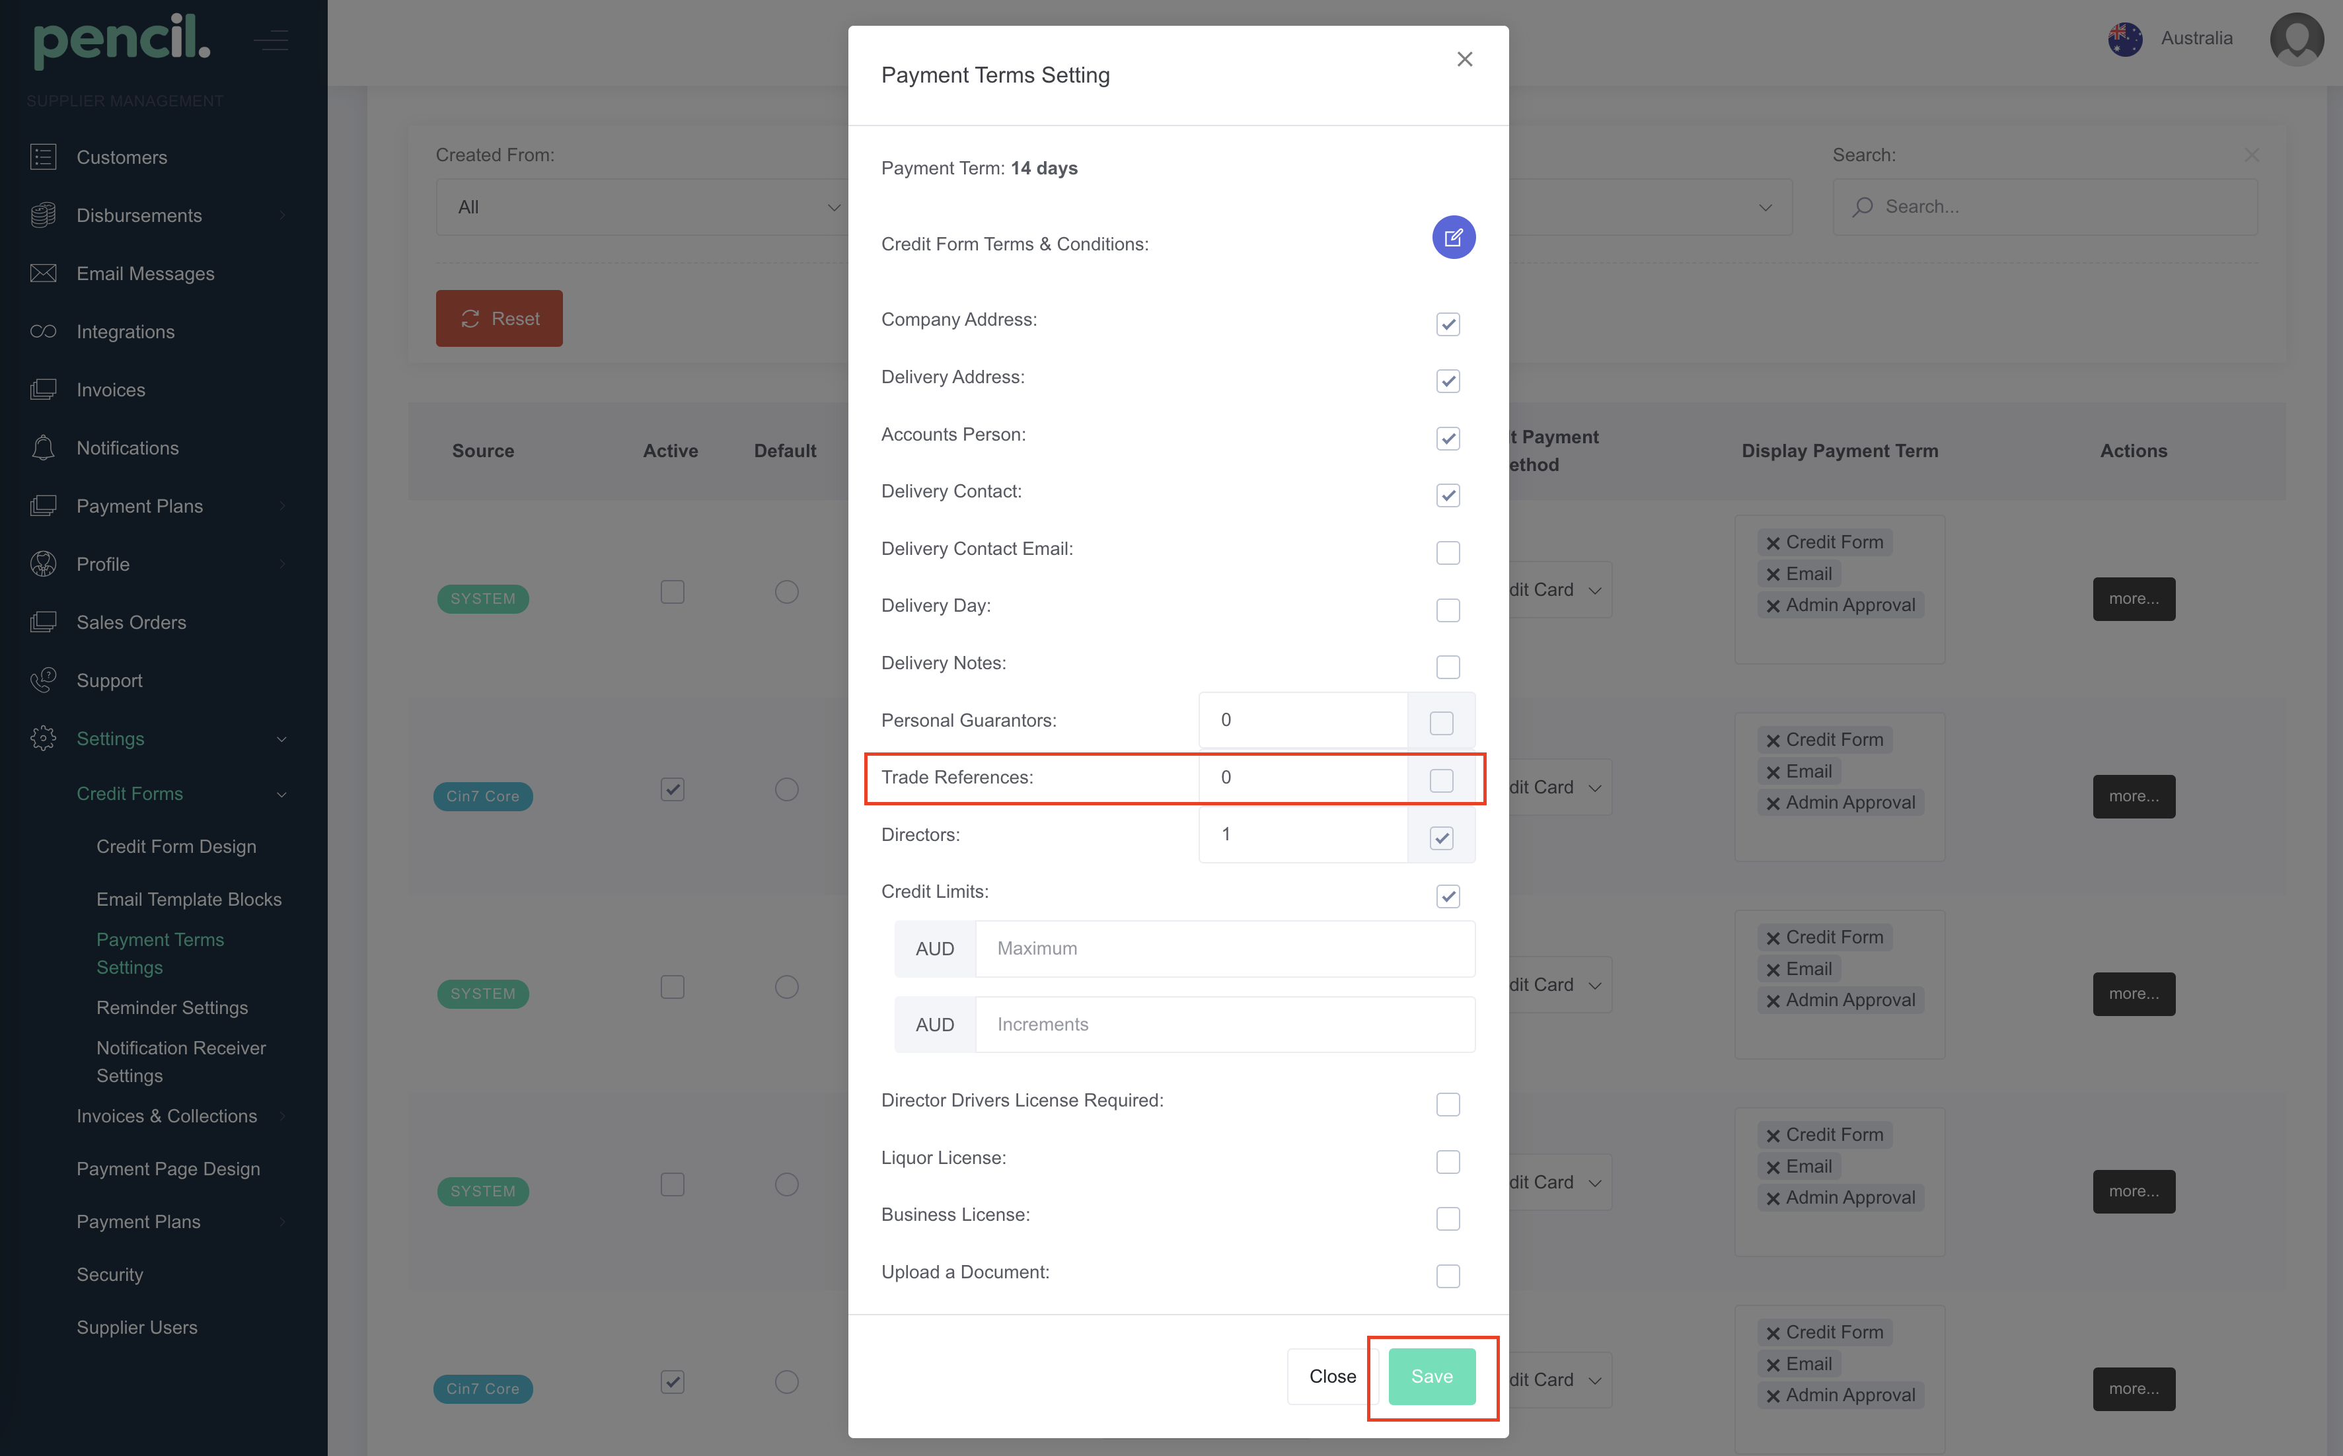Click the more... button in the first row
2343x1456 pixels.
(x=2133, y=599)
